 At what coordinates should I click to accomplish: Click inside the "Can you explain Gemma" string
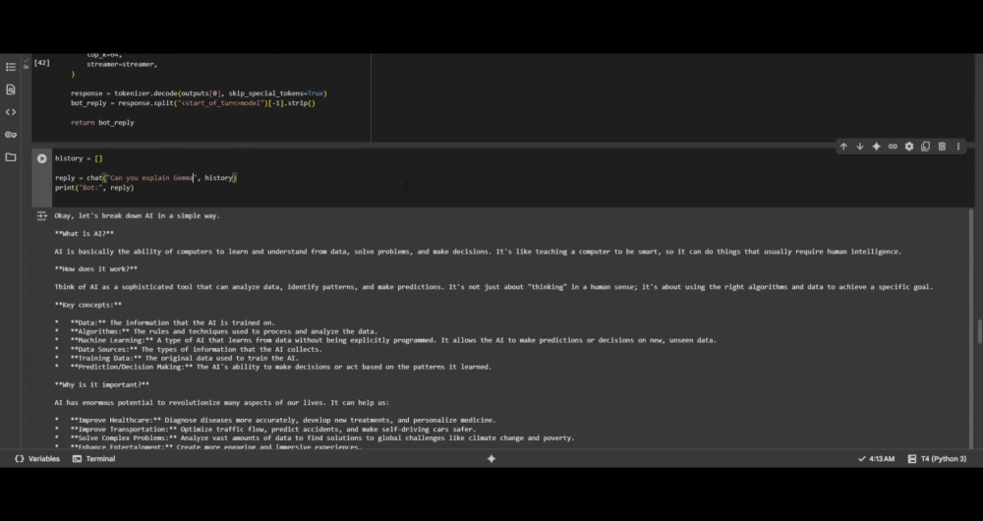(151, 178)
